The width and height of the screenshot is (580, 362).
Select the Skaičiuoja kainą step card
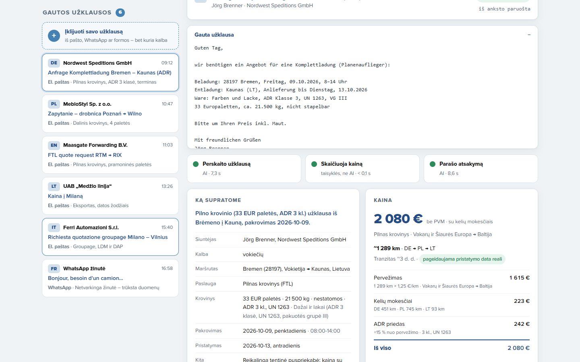click(362, 169)
